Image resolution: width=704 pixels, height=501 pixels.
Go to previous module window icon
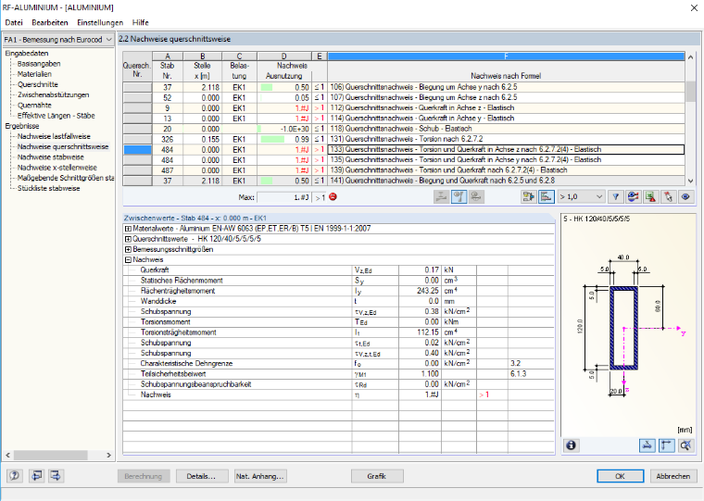pos(36,475)
